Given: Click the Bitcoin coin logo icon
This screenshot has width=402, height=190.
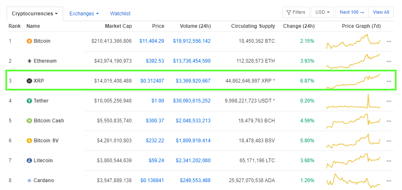Looking at the screenshot, I should point(29,41).
